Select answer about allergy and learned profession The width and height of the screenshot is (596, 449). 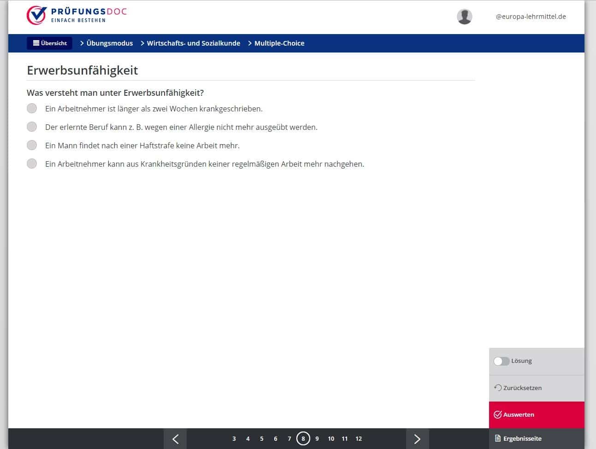[32, 127]
